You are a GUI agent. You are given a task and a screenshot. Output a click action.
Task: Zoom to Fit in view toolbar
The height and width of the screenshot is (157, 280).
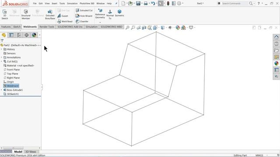(127, 27)
